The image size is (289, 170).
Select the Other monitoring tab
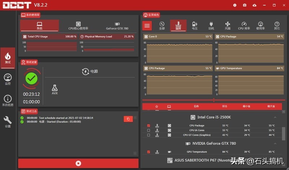pyautogui.click(x=277, y=26)
